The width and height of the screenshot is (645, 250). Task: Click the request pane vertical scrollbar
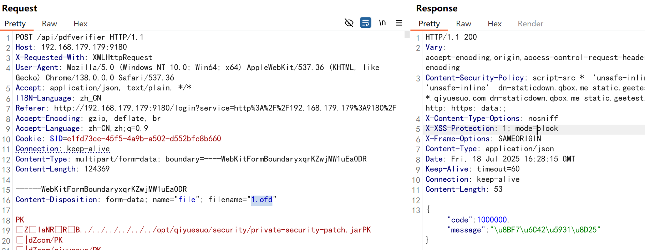pos(407,35)
